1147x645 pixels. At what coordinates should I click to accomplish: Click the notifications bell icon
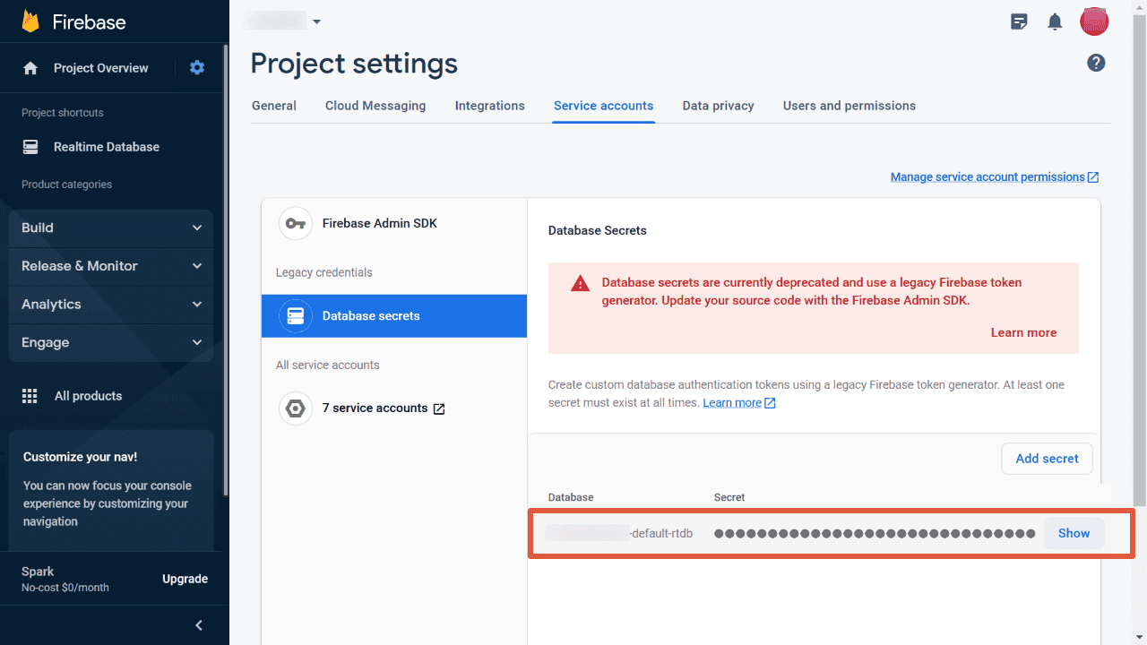[1055, 21]
